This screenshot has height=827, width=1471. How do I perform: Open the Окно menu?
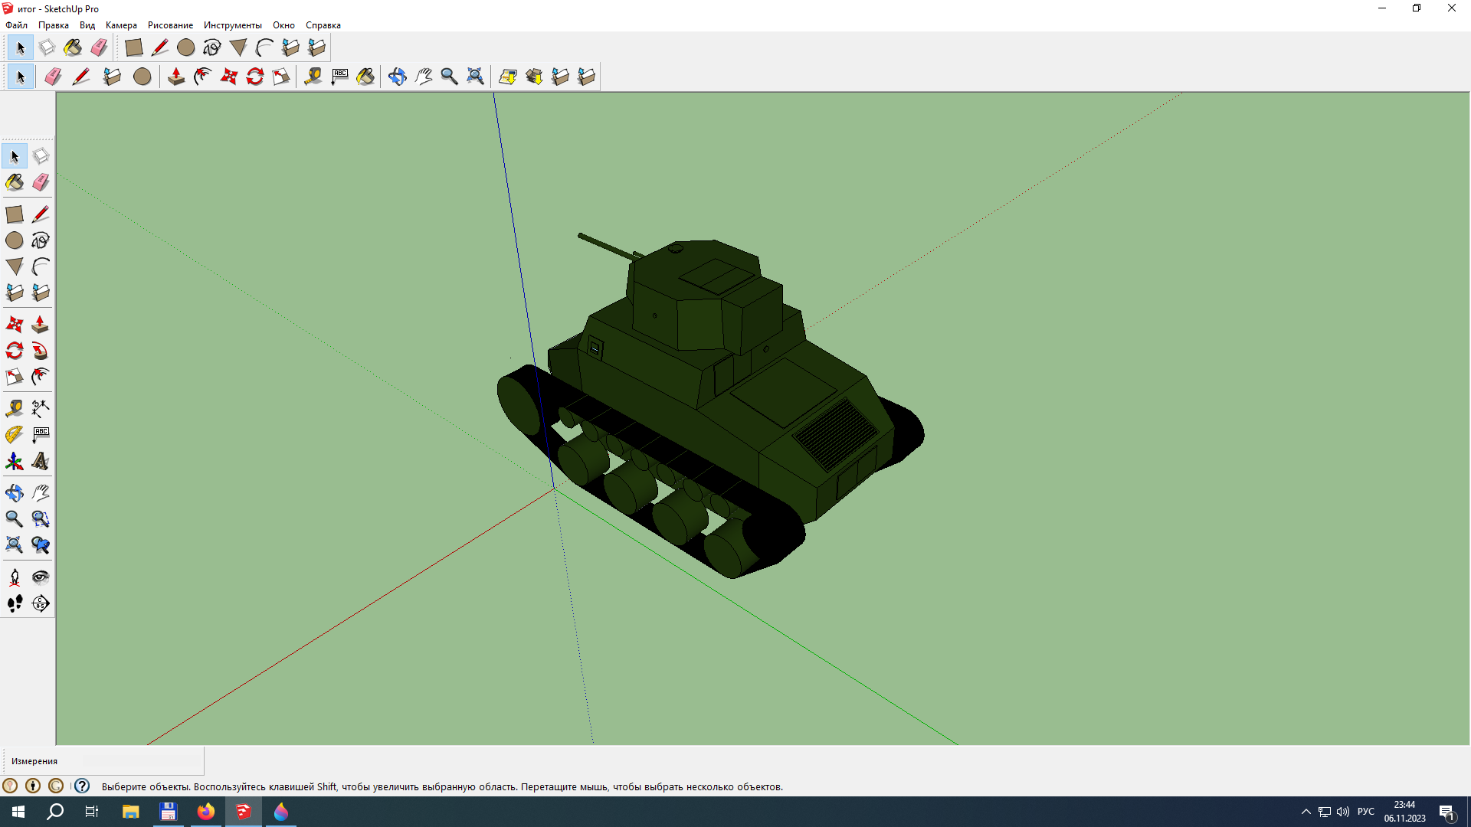tap(283, 25)
